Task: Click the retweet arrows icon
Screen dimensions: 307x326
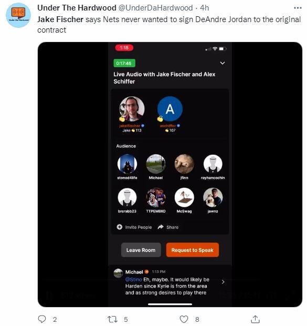Action: tap(112, 319)
